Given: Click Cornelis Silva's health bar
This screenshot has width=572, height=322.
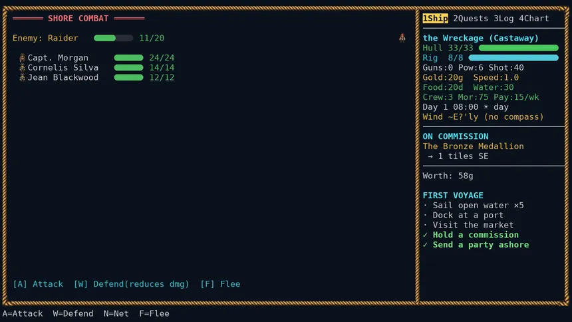Looking at the screenshot, I should [129, 68].
